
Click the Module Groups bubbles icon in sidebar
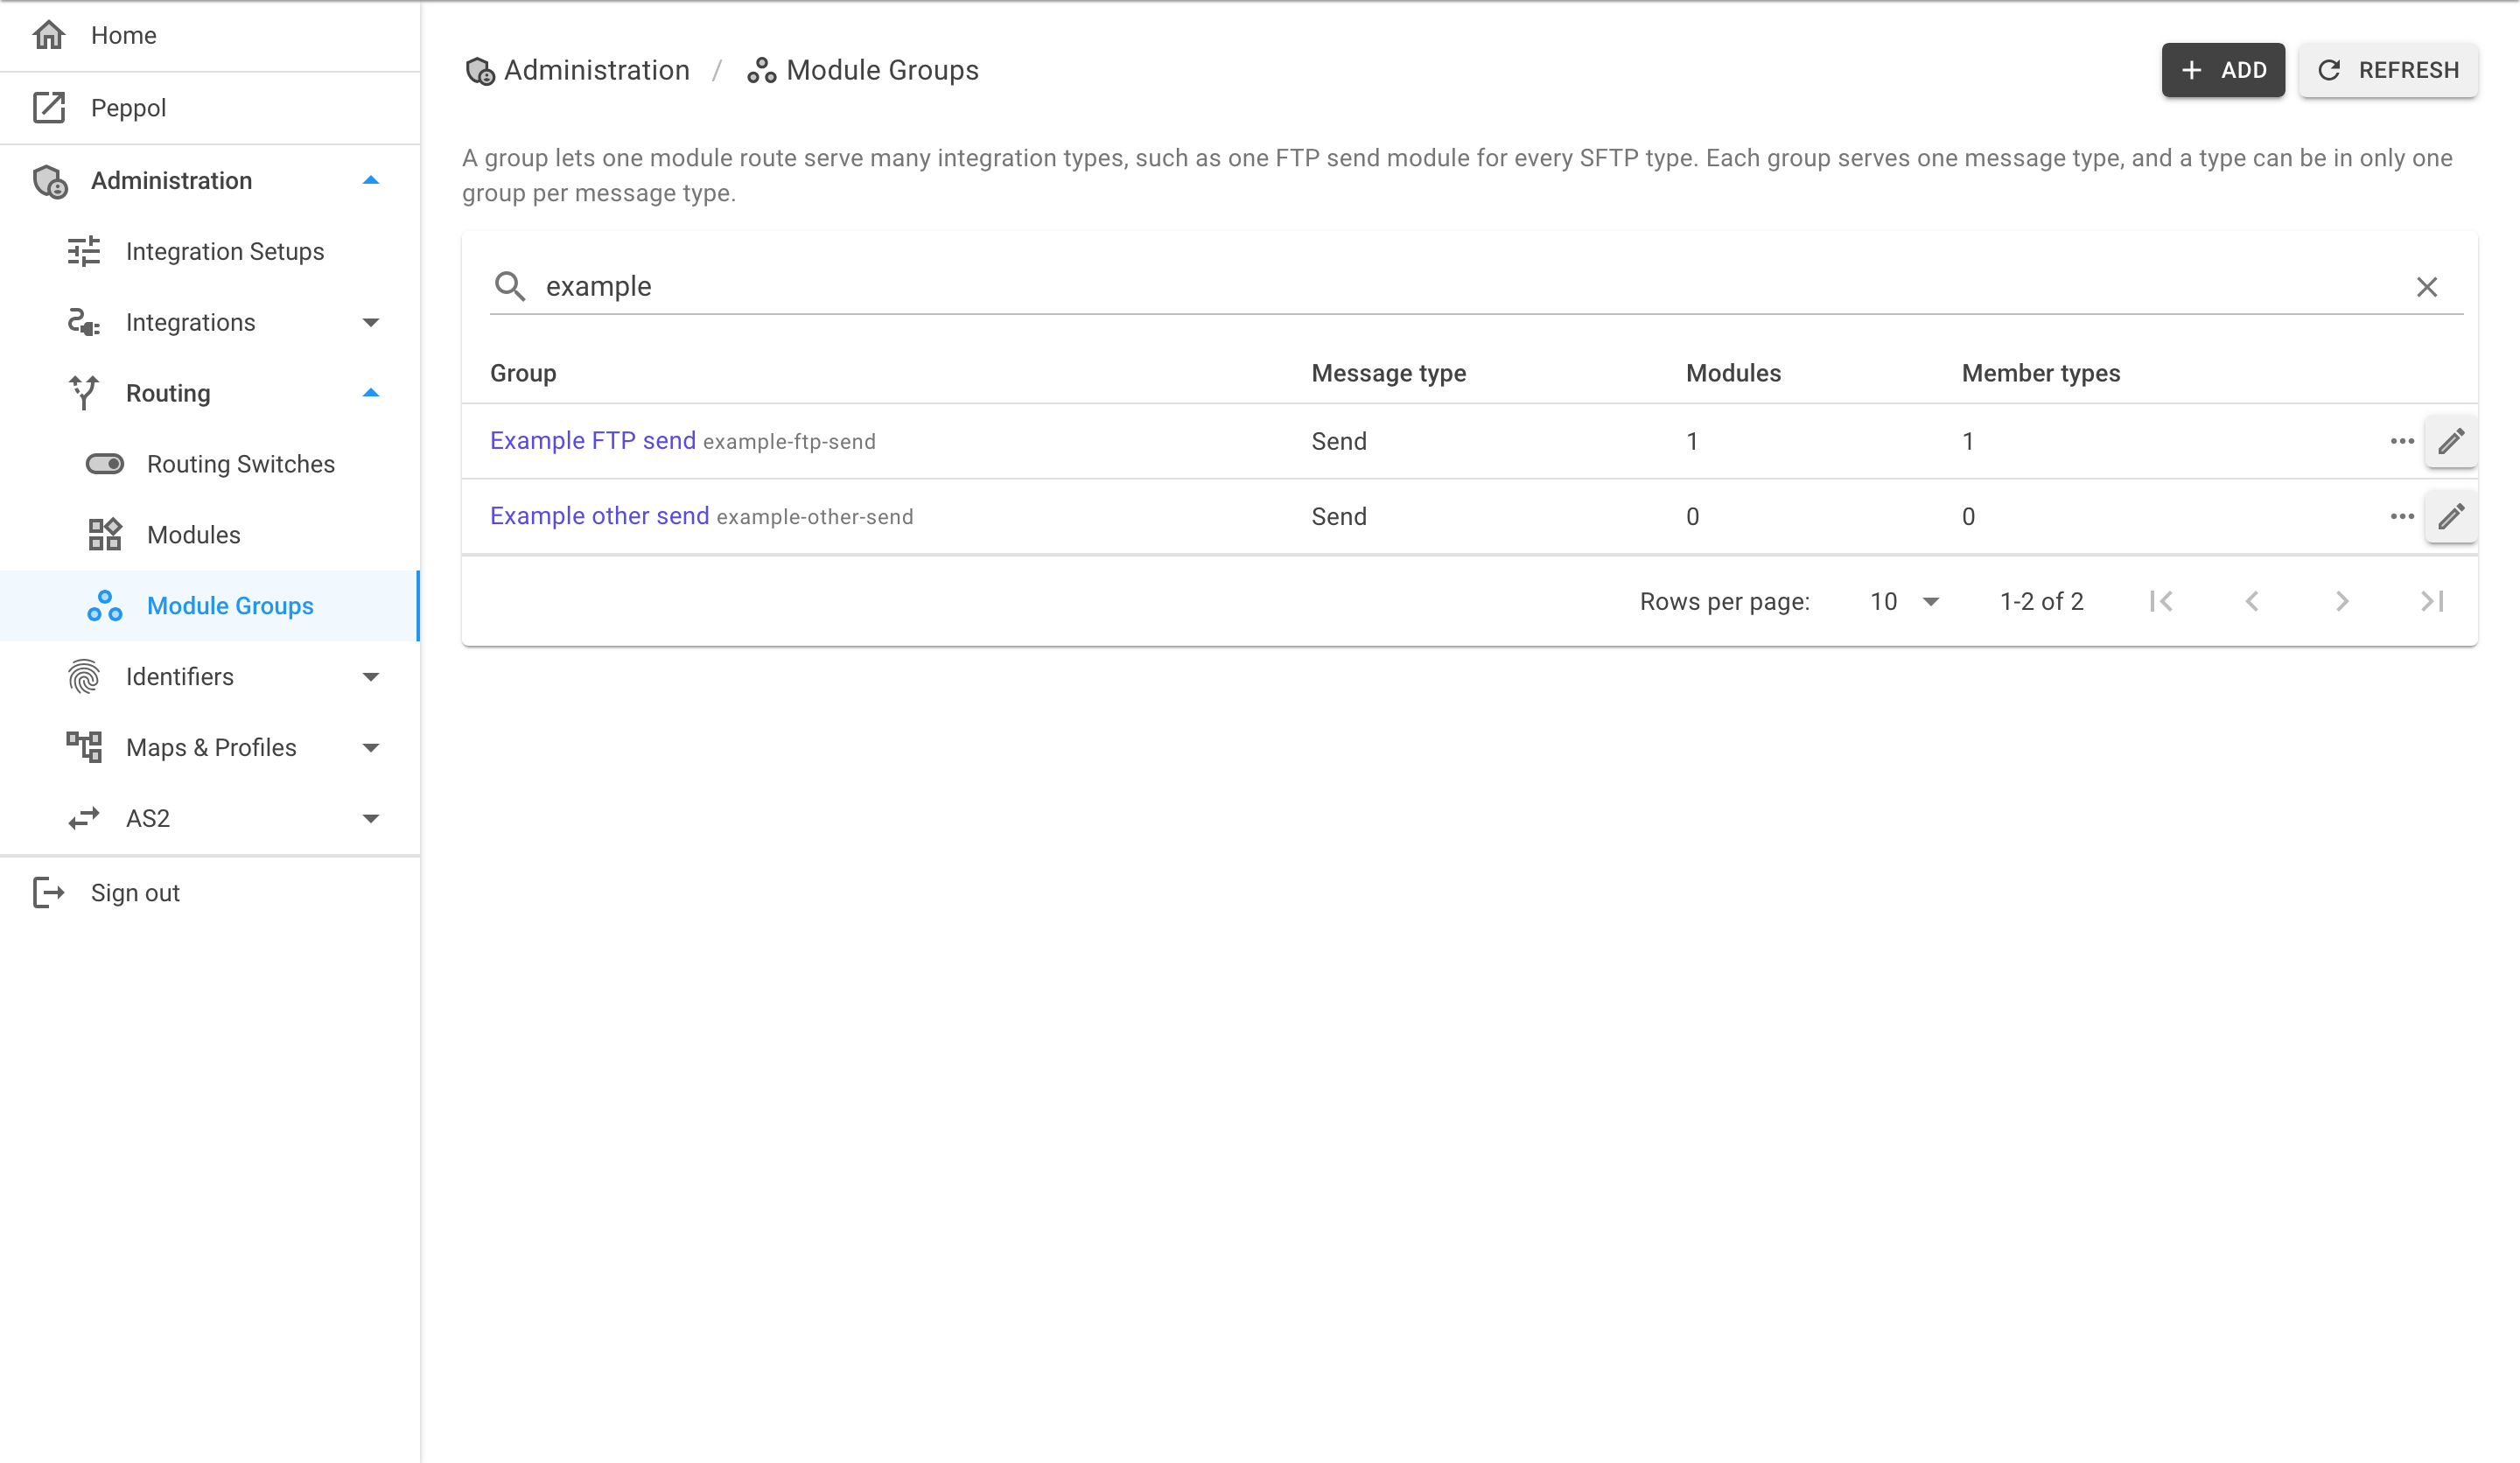tap(105, 605)
